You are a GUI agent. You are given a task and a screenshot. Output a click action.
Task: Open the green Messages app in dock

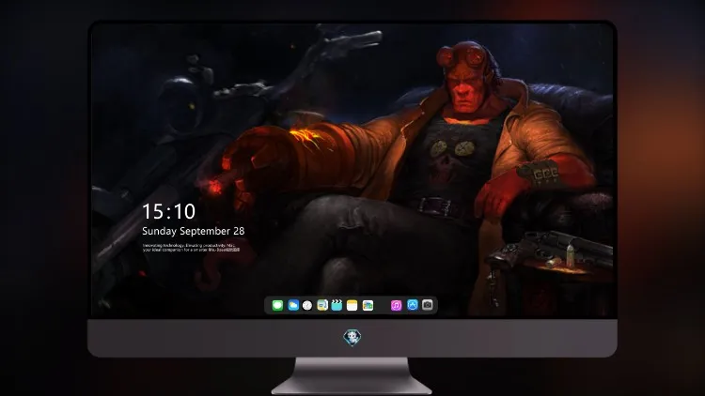[x=277, y=305]
